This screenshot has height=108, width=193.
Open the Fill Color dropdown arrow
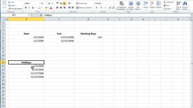(48, 7)
